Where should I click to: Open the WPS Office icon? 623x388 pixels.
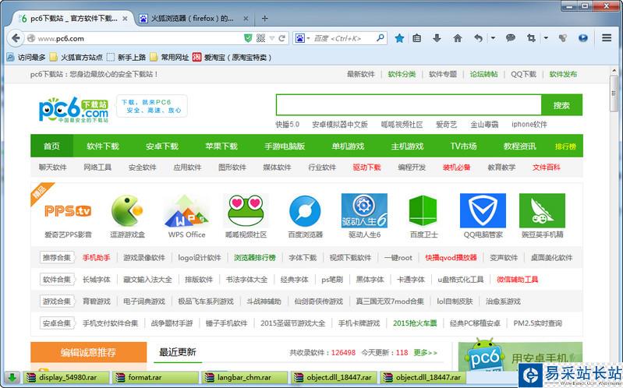[x=186, y=210]
